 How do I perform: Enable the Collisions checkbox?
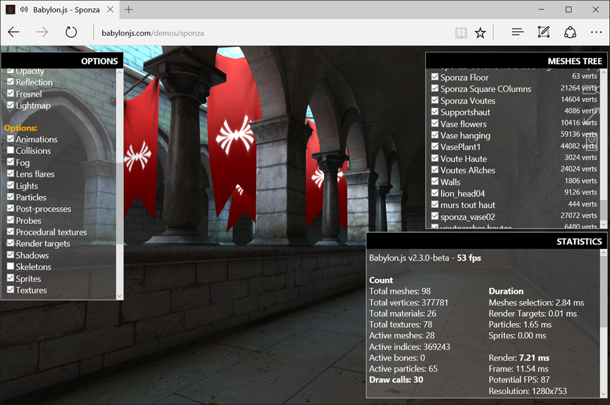(x=11, y=150)
